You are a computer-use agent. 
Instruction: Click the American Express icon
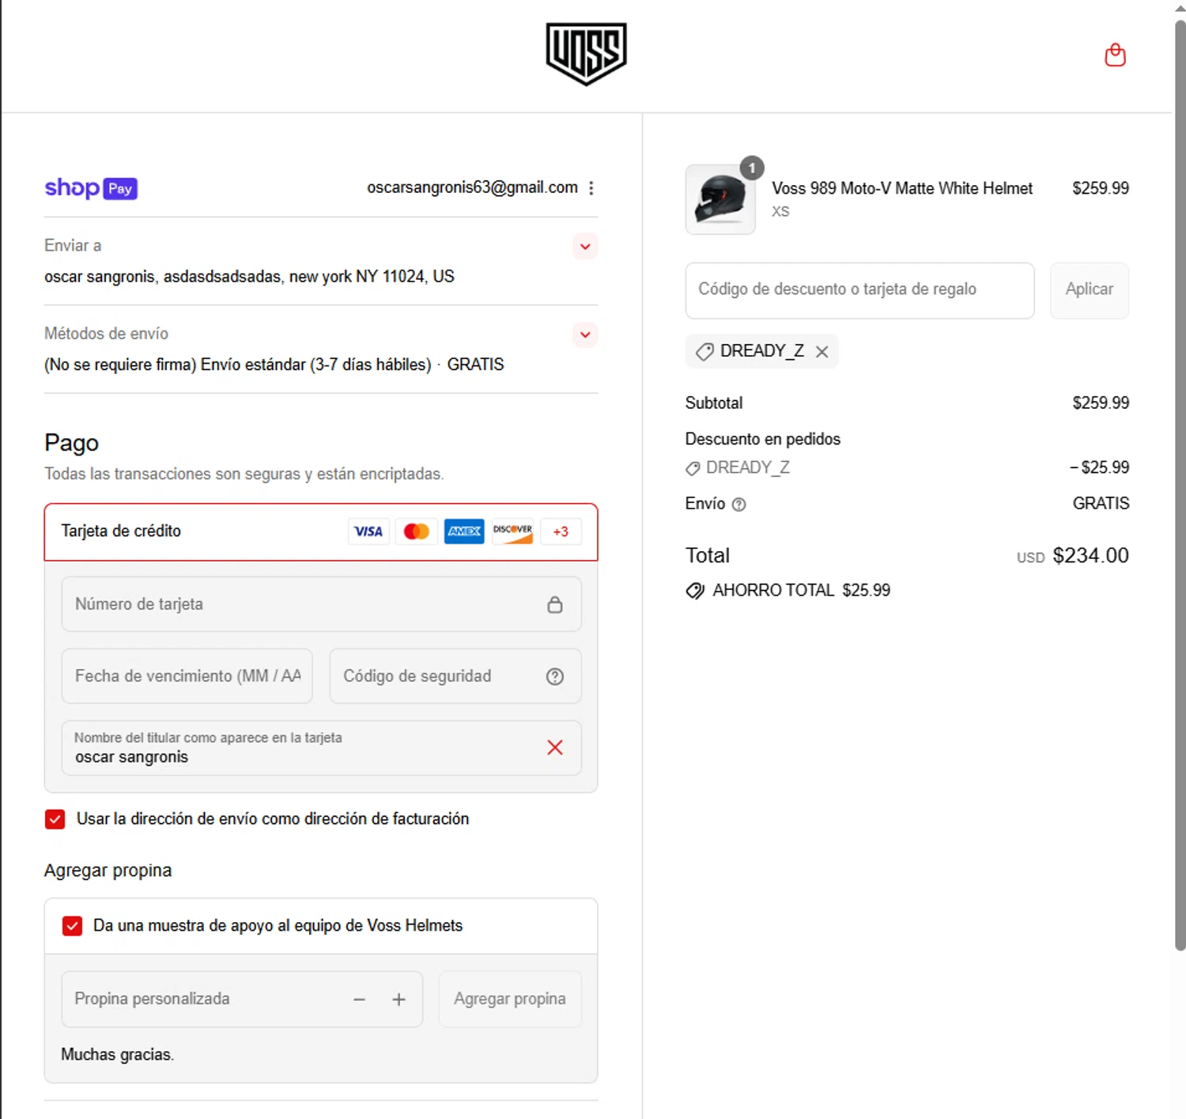point(464,531)
